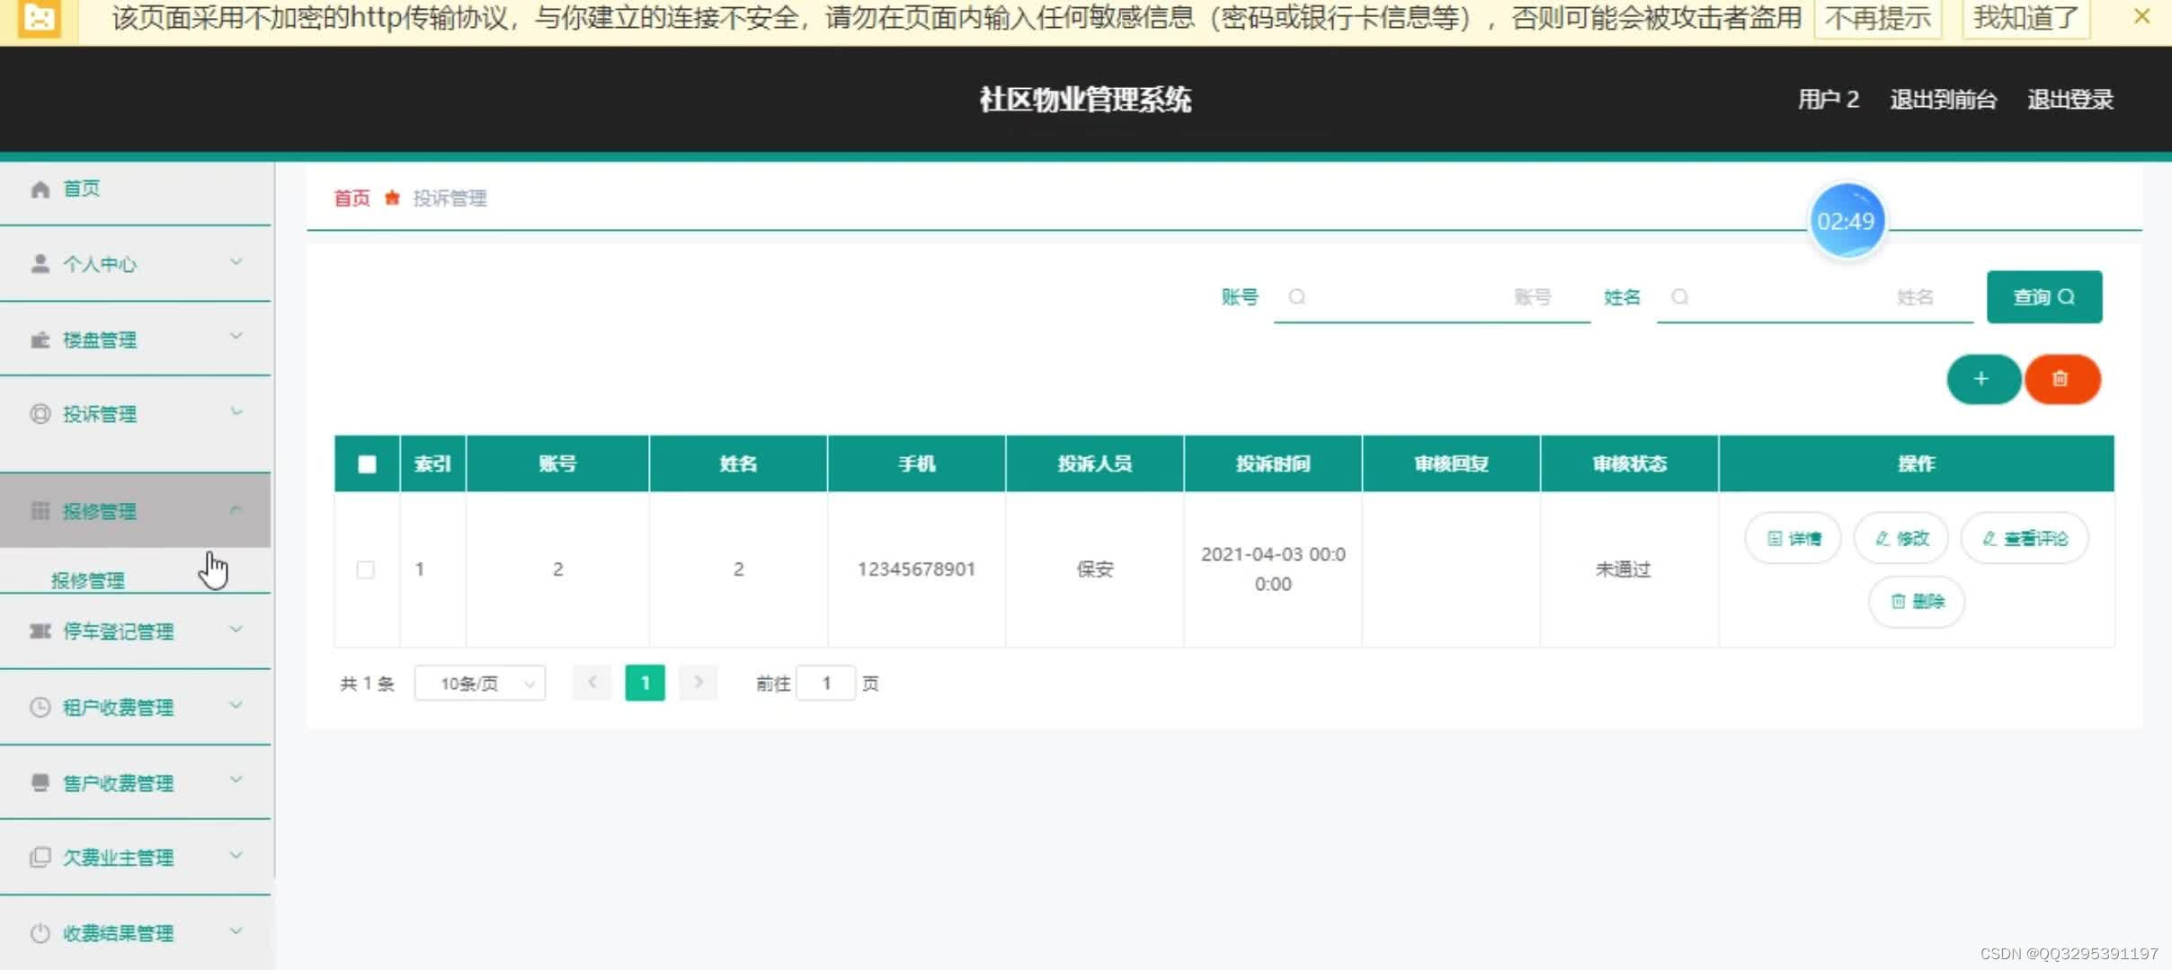Click 修改 to edit row 1
2172x970 pixels.
click(x=1901, y=538)
